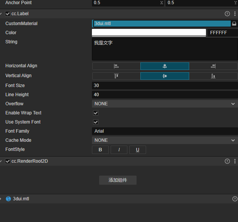Screen dimensions: 238x222
Task: Set horizontal align to left
Action: click(x=116, y=66)
